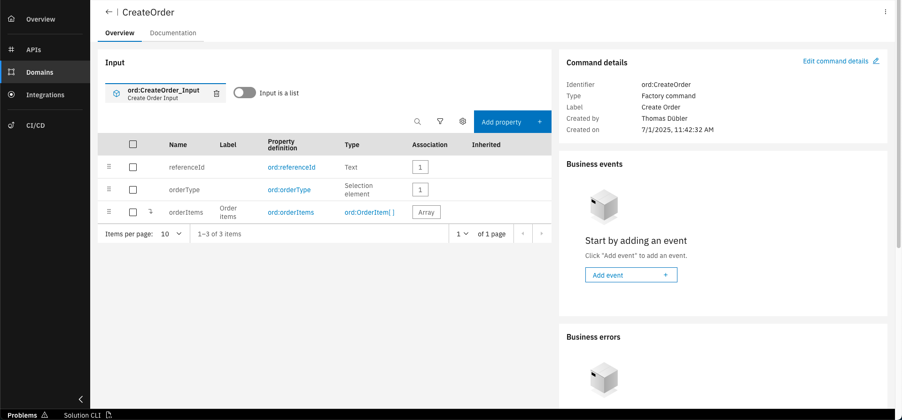Click the back arrow next to CreateOrder
This screenshot has width=902, height=420.
point(109,12)
